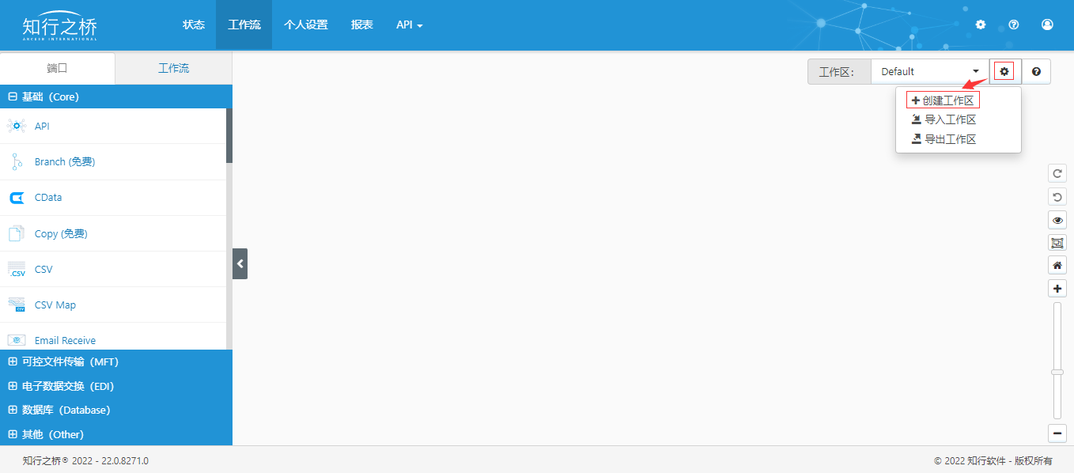
Task: Adjust the canvas zoom slider handle
Action: click(1057, 372)
